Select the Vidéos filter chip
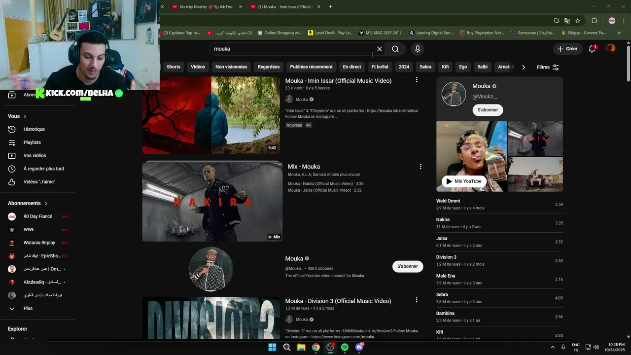 [198, 67]
